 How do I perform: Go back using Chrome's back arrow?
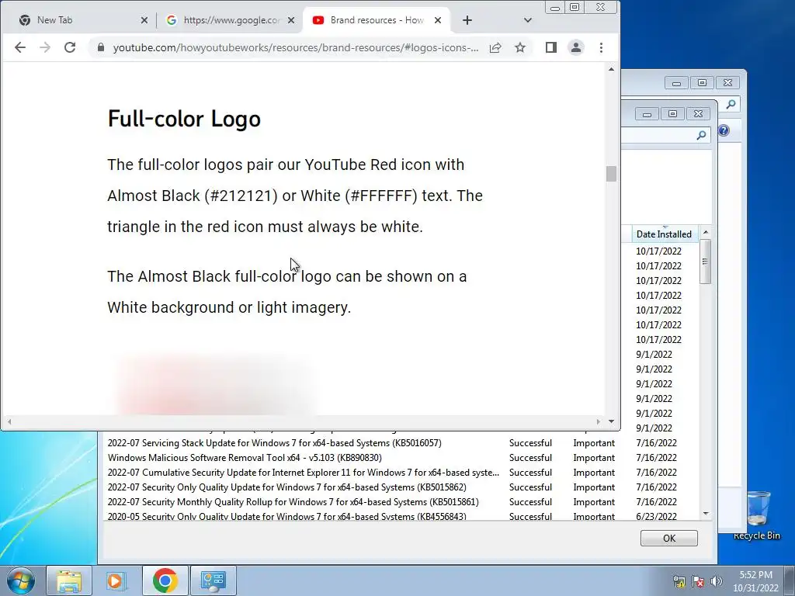[x=19, y=47]
